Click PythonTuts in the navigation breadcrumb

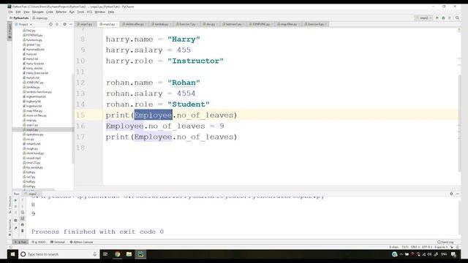point(19,18)
